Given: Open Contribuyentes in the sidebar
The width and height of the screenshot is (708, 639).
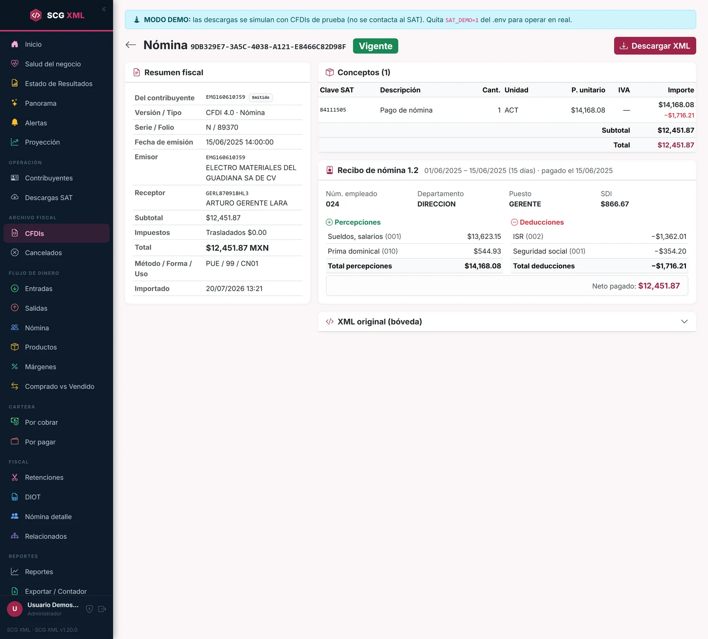Looking at the screenshot, I should (57, 178).
